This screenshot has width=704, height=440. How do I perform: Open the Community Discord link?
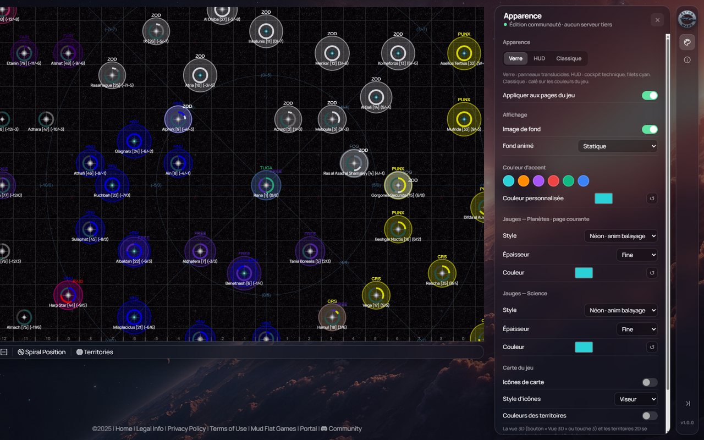tap(341, 429)
